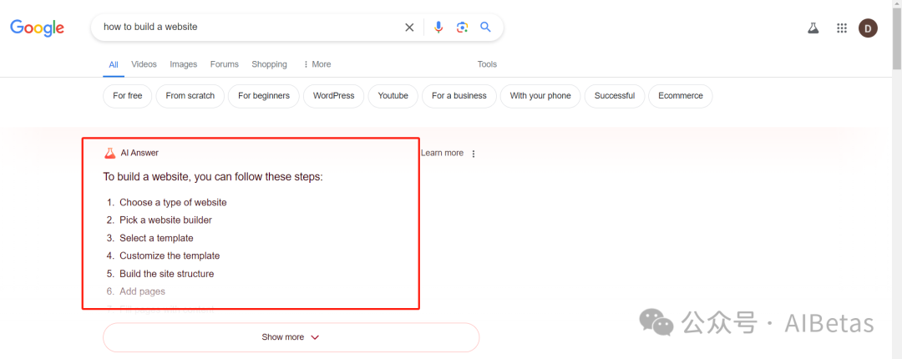Open the Google apps grid
Image resolution: width=902 pixels, height=359 pixels.
coord(841,28)
